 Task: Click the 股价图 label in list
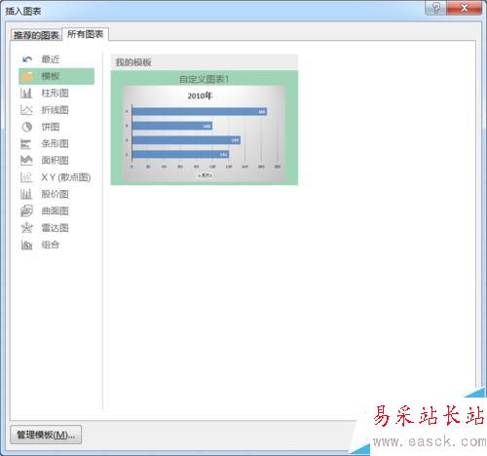click(55, 194)
